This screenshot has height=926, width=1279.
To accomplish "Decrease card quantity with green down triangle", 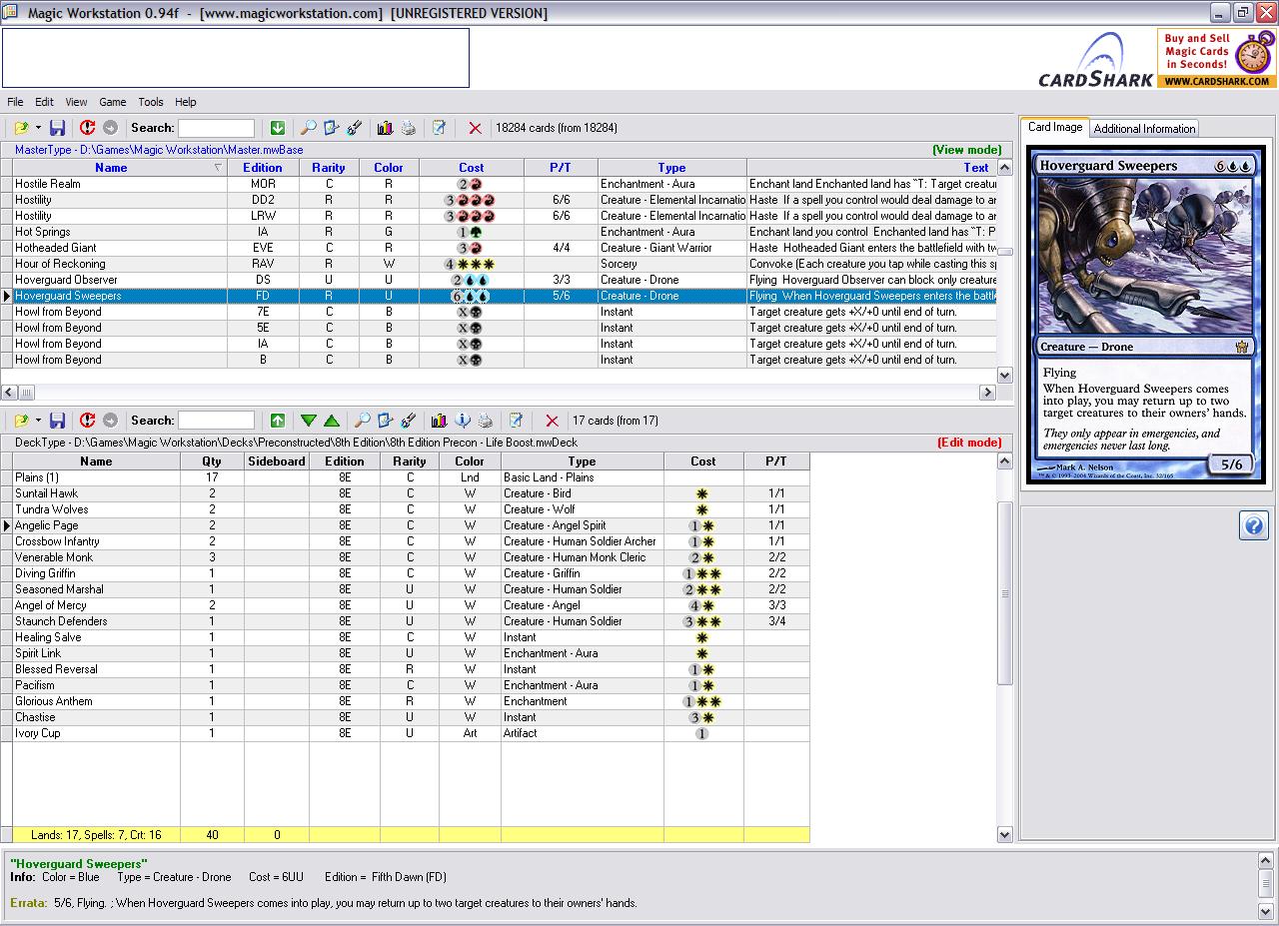I will [309, 421].
